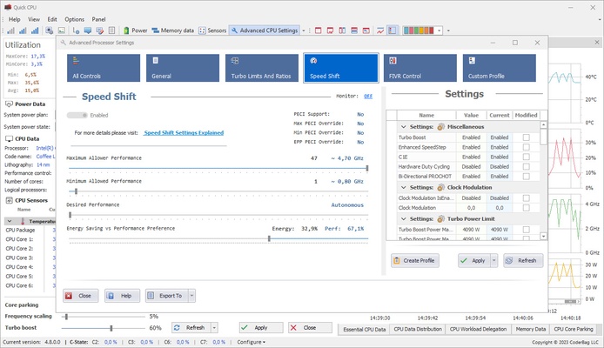The image size is (604, 348).
Task: Open Turbo Limits And Ratios tile
Action: (260, 68)
